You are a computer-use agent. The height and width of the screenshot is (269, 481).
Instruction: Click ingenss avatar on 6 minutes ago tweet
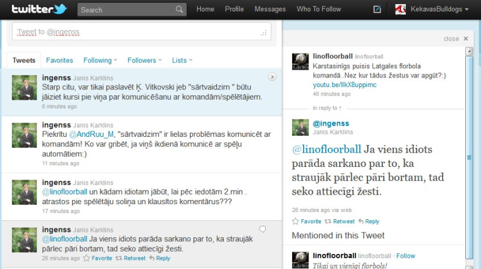pos(24,88)
